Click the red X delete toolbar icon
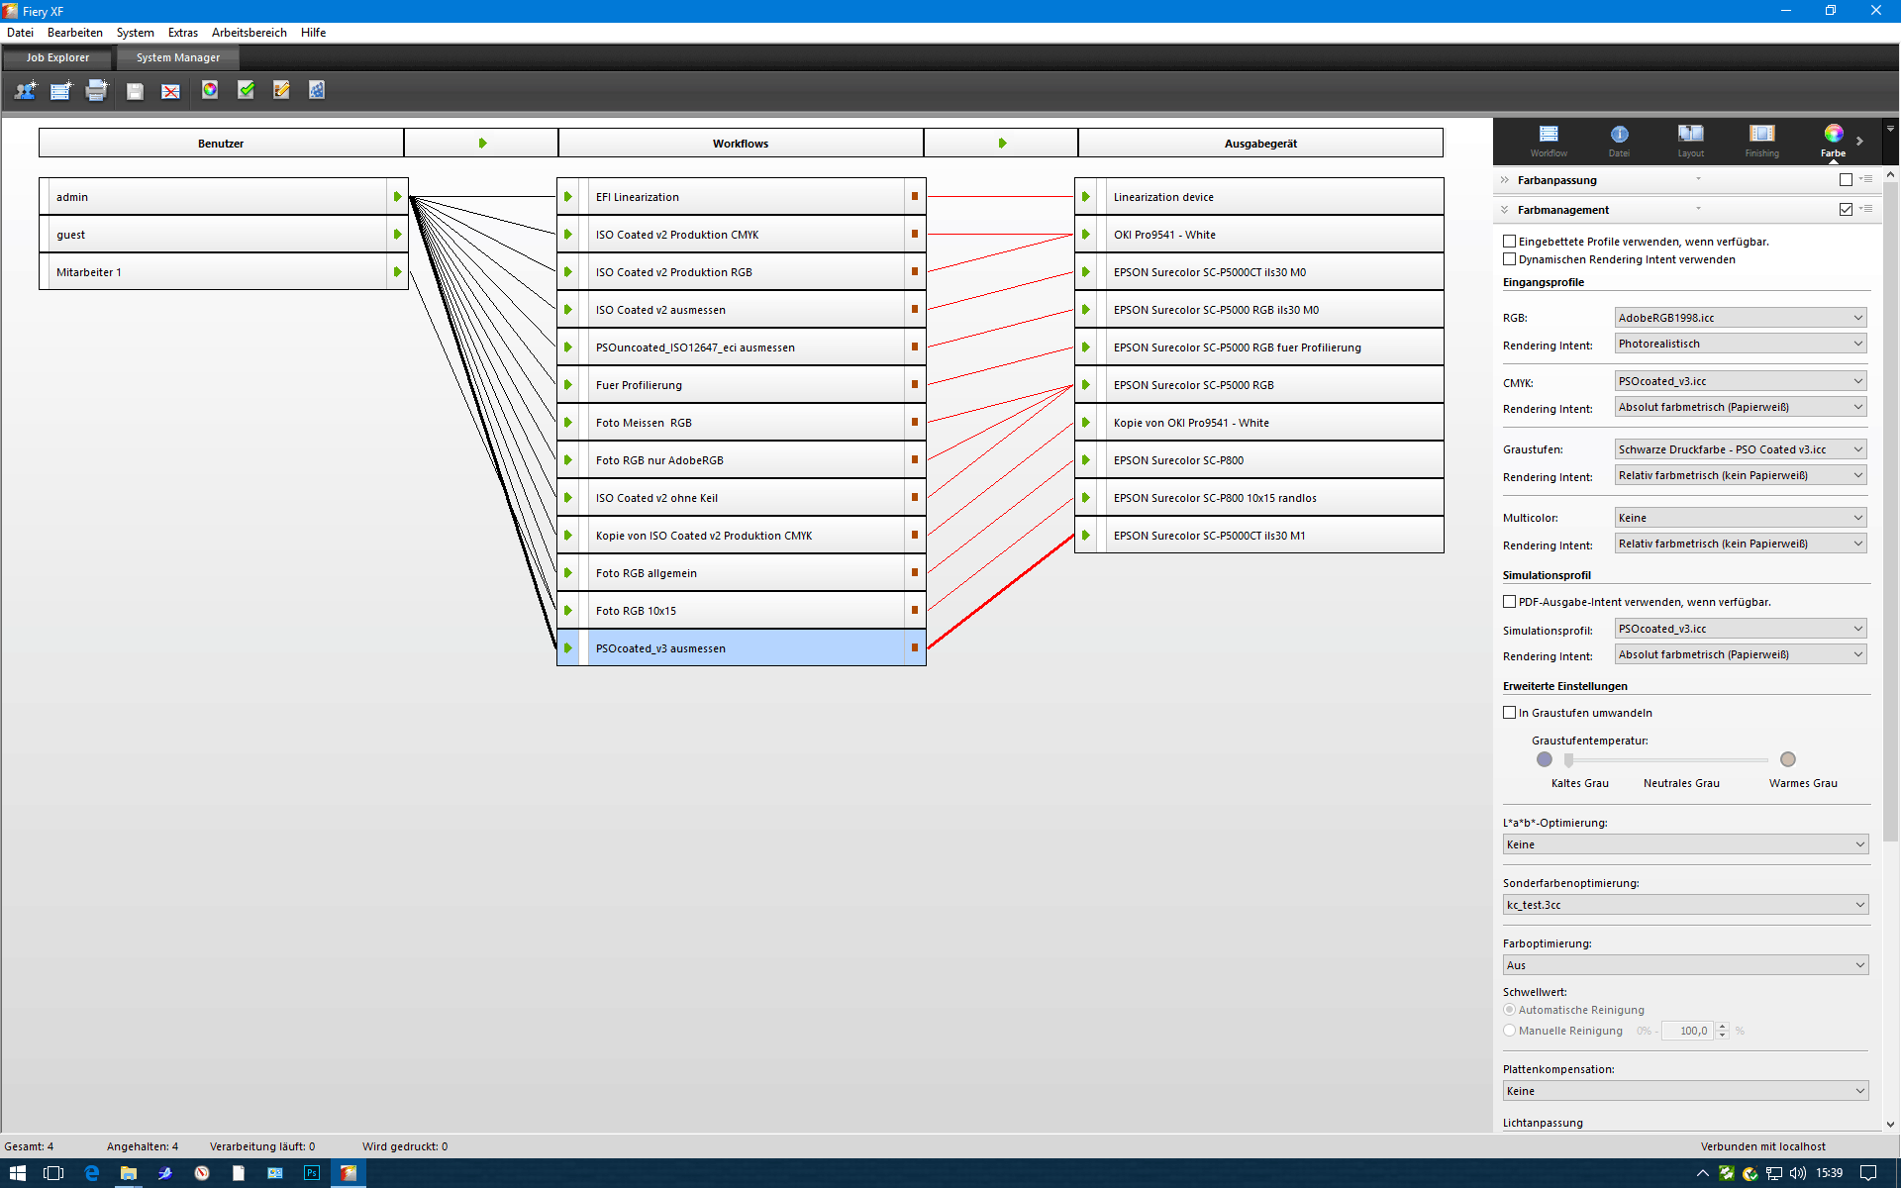 [x=171, y=91]
